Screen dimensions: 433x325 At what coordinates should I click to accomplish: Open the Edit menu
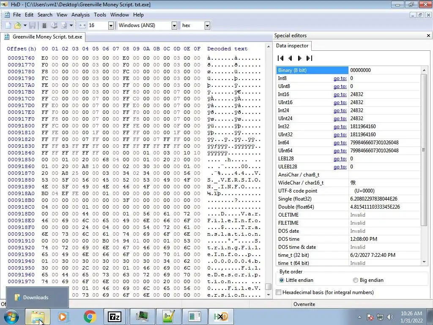tap(29, 15)
